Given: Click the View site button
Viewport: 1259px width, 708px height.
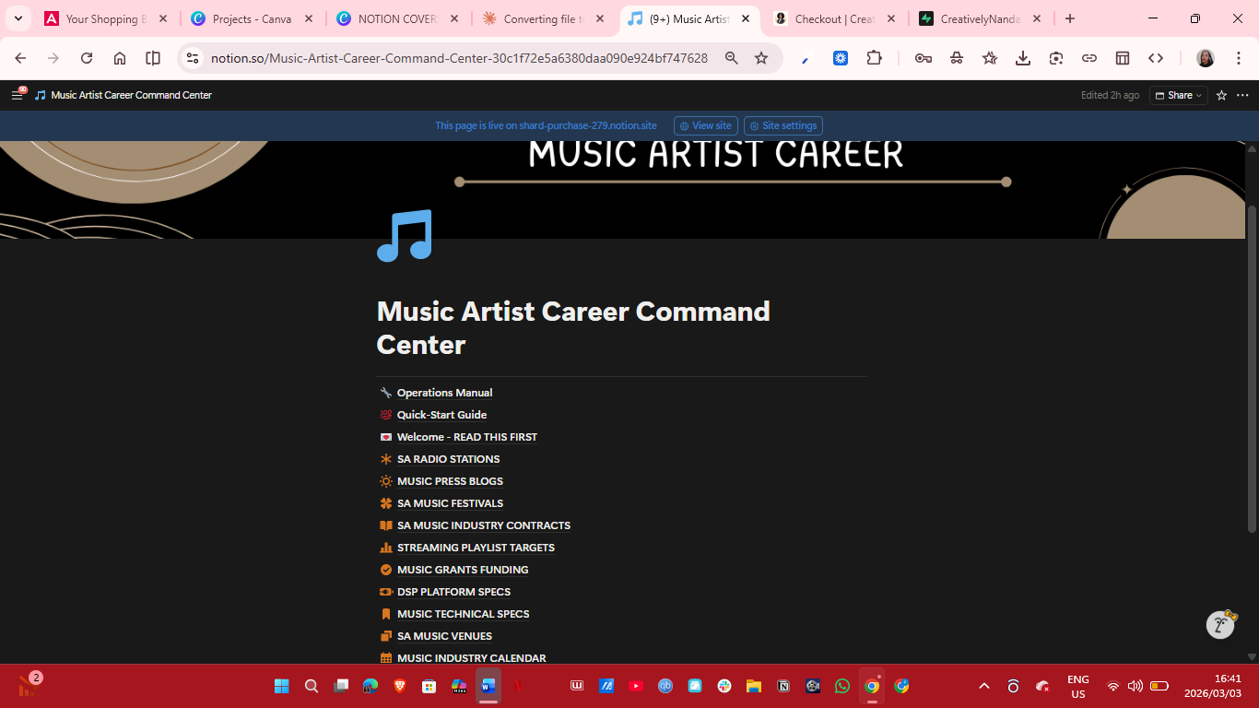Looking at the screenshot, I should point(705,125).
